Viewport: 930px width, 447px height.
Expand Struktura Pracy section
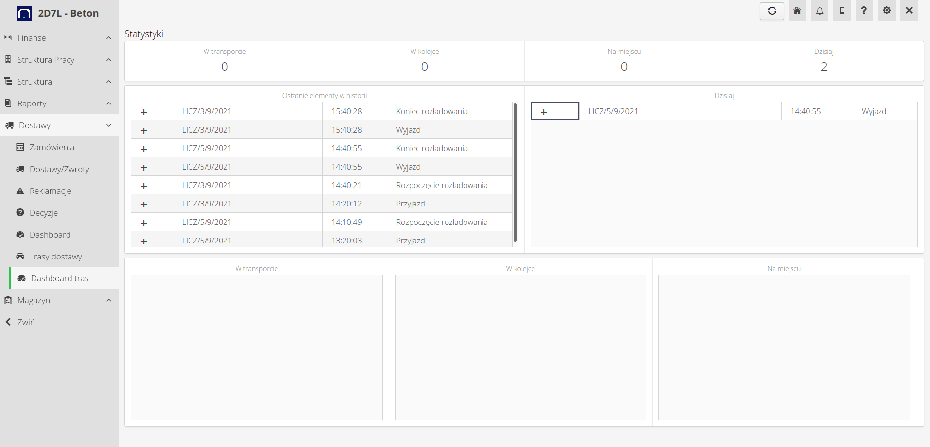pyautogui.click(x=109, y=60)
